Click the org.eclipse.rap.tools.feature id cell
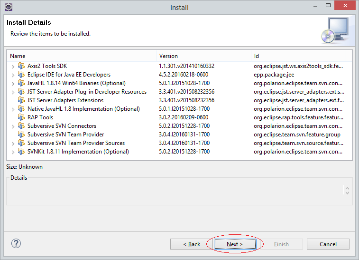Image resolution: width=359 pixels, height=260 pixels. [299, 117]
